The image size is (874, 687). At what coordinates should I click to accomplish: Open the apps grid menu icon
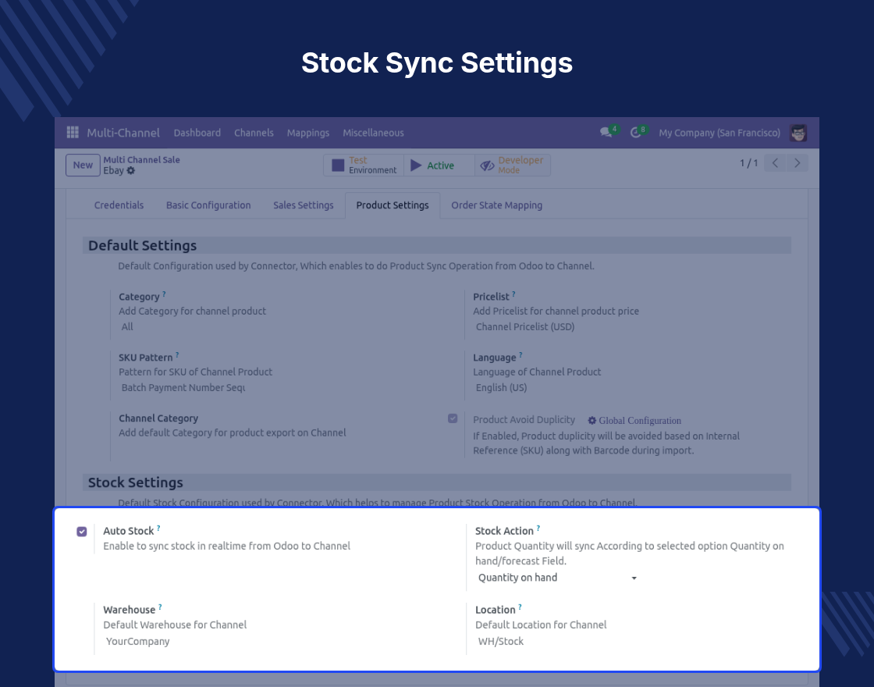click(73, 132)
